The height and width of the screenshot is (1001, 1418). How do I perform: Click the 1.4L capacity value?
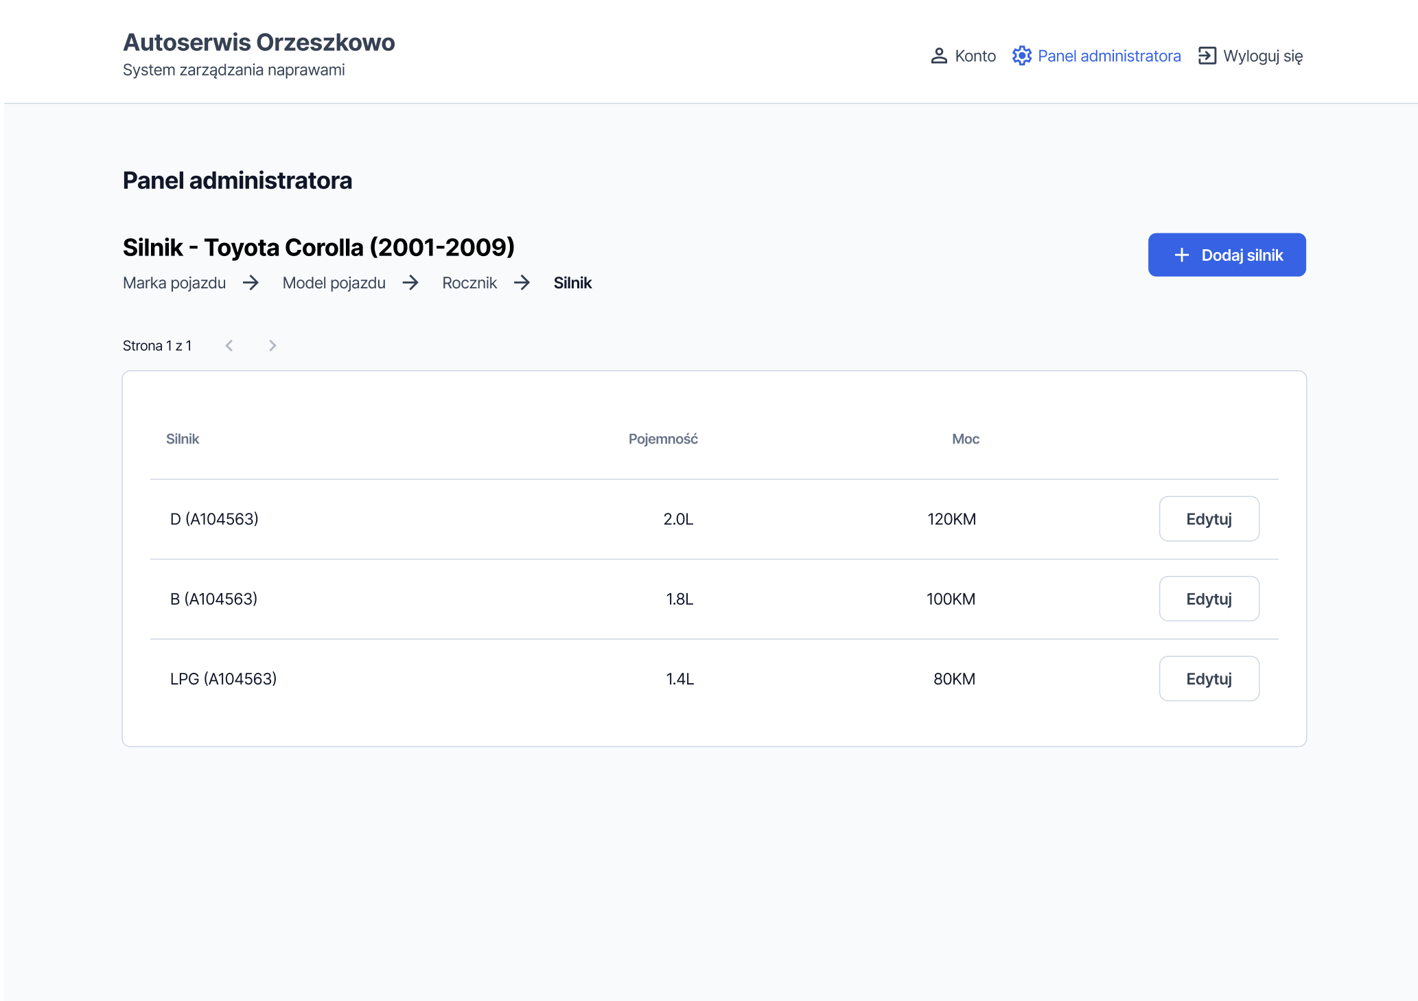click(679, 679)
